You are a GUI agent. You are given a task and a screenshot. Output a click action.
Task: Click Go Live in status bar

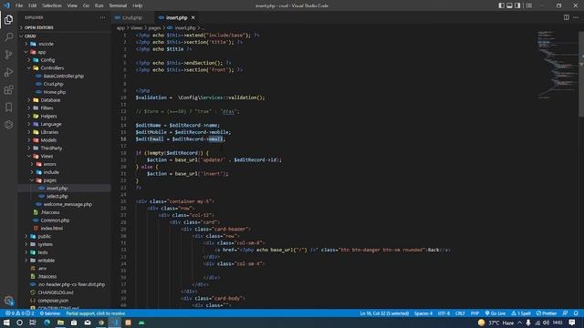point(495,313)
